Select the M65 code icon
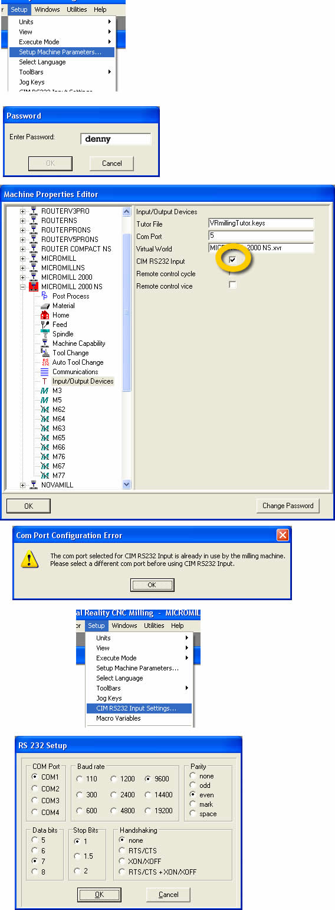This screenshot has width=335, height=910. pos(45,438)
